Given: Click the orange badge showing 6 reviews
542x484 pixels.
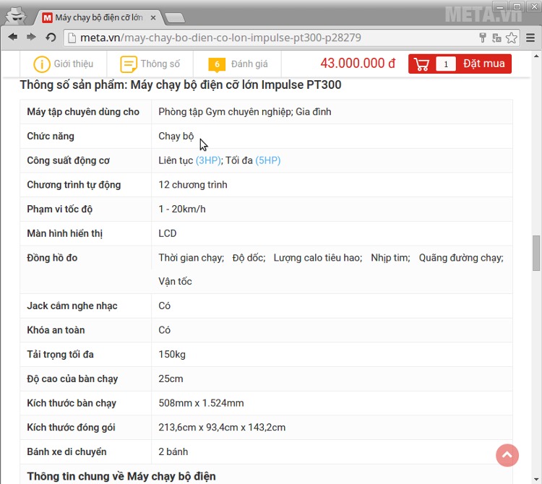Looking at the screenshot, I should coord(217,64).
